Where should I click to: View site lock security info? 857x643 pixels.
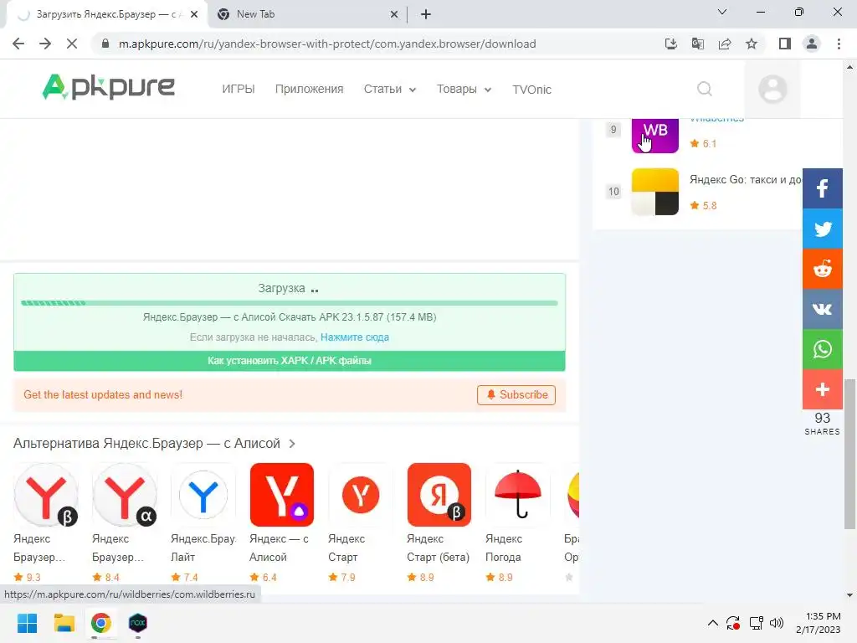[x=105, y=44]
